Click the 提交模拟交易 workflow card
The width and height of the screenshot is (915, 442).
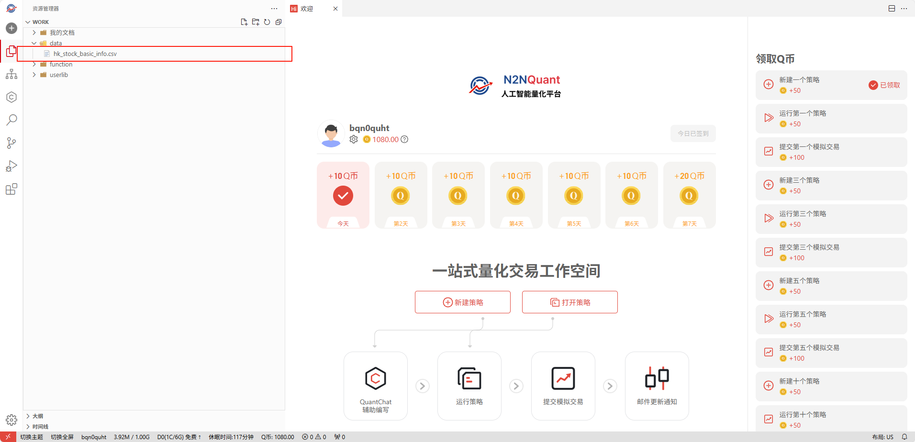[x=563, y=386]
